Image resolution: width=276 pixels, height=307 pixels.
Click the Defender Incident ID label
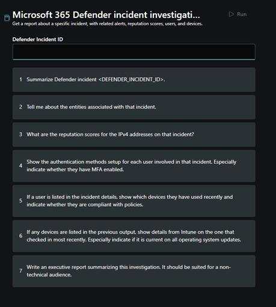click(38, 40)
